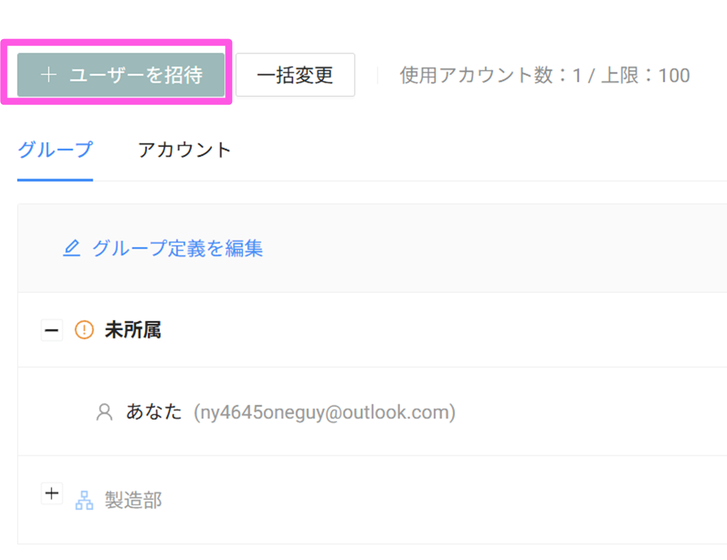Screen dimensions: 727x560
Task: Open the グループ定義を編集 link
Action: (177, 248)
